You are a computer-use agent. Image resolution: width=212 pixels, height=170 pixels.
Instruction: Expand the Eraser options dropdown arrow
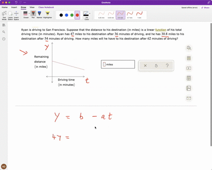click(29, 14)
